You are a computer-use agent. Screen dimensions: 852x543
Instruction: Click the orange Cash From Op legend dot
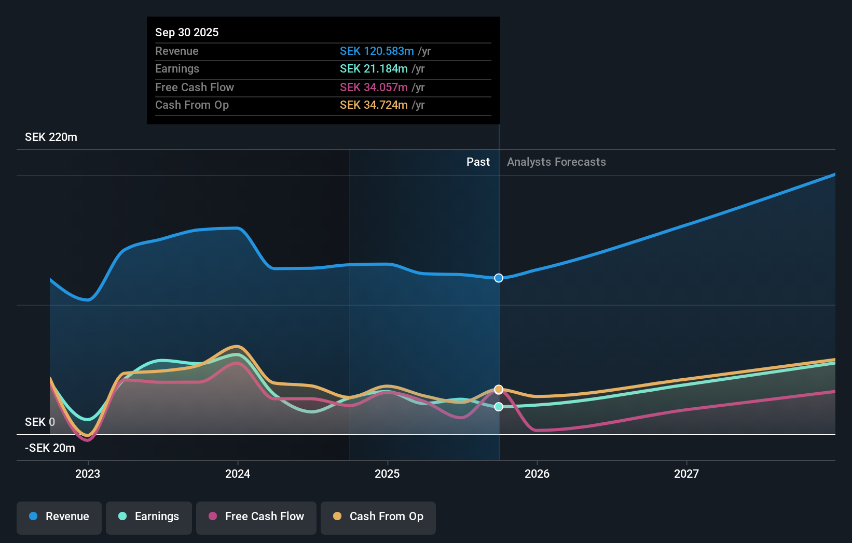pyautogui.click(x=338, y=517)
